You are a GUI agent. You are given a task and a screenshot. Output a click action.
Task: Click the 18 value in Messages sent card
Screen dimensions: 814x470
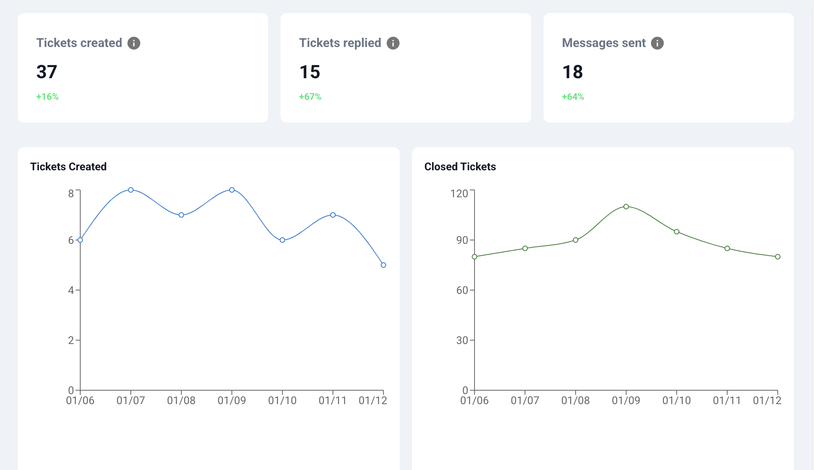573,72
